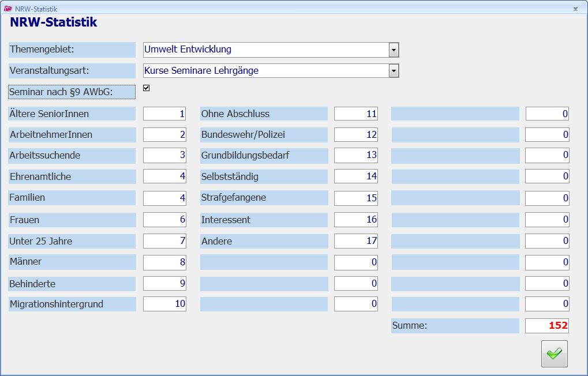Open the Themengebiet dropdown arrow

coord(394,50)
